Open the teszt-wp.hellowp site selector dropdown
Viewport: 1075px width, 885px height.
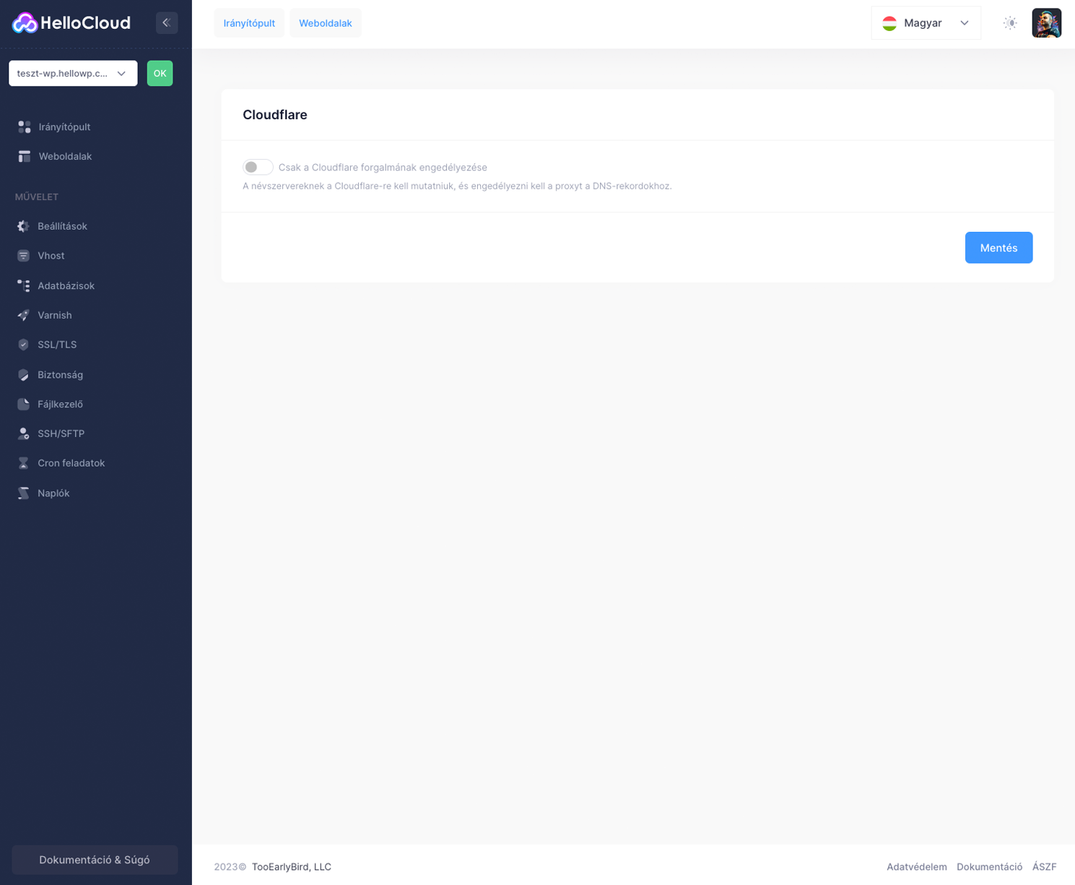[x=73, y=73]
